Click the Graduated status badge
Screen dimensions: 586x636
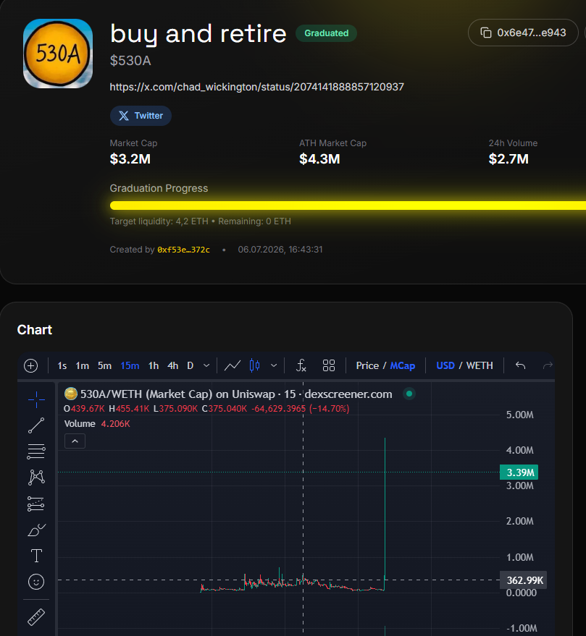click(326, 33)
